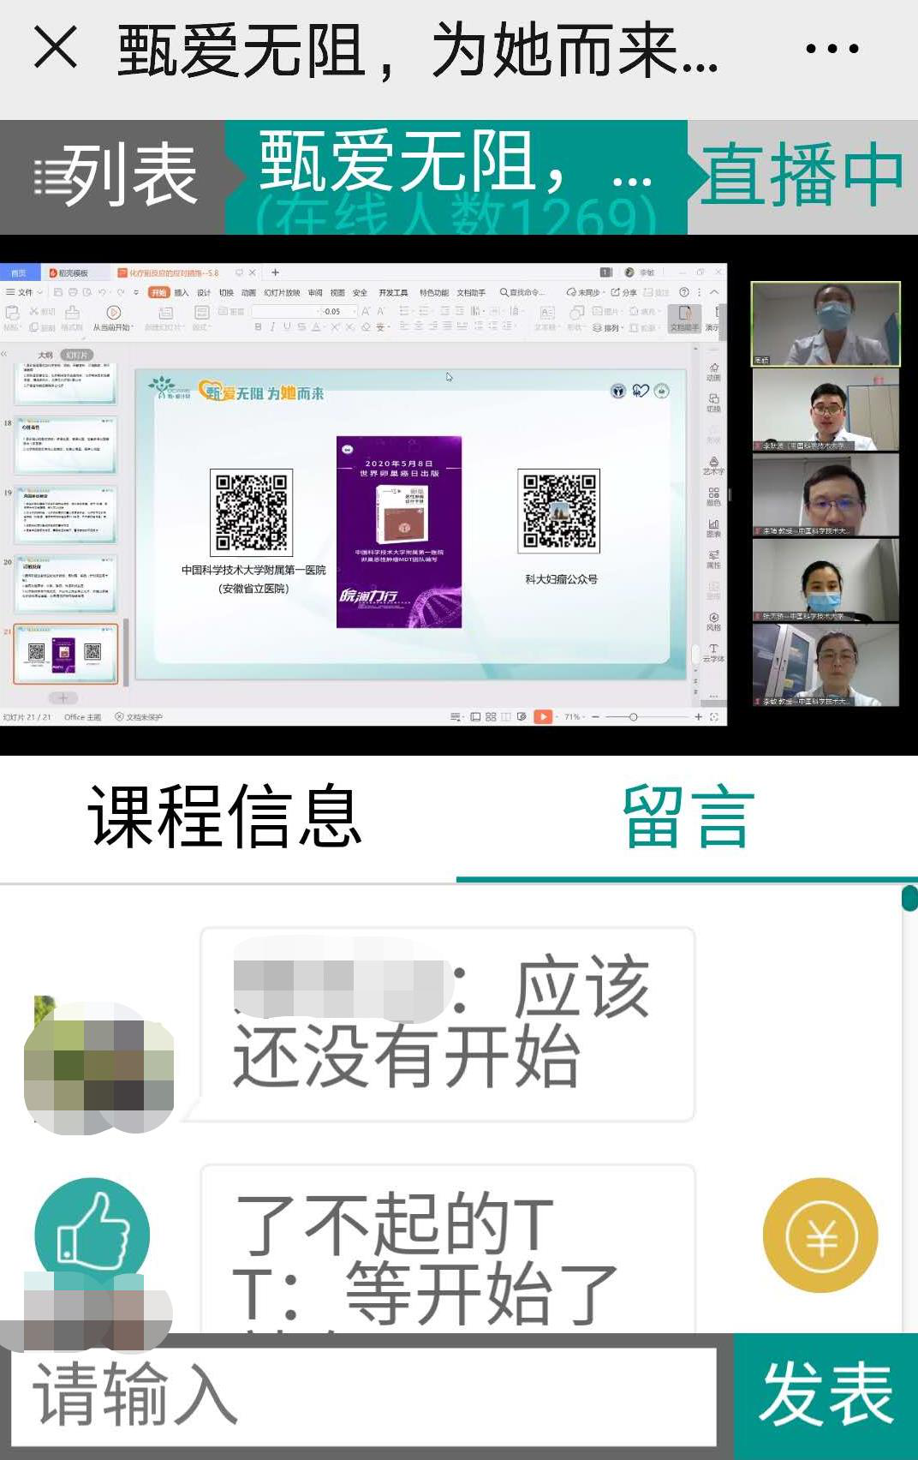Select slide 19 thumbnail in streamed WPS
Screen dimensions: 918x1460
pos(66,514)
